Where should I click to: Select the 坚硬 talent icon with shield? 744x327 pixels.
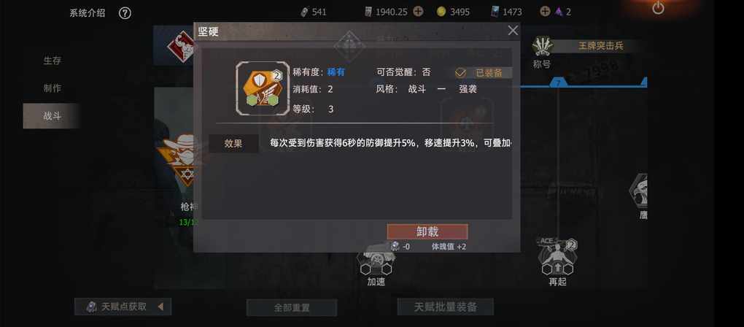click(262, 88)
